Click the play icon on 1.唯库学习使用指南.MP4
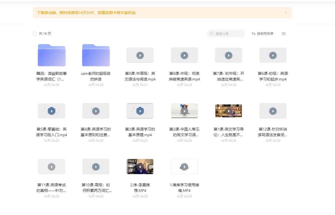This screenshot has width=335, height=215. [x=184, y=166]
